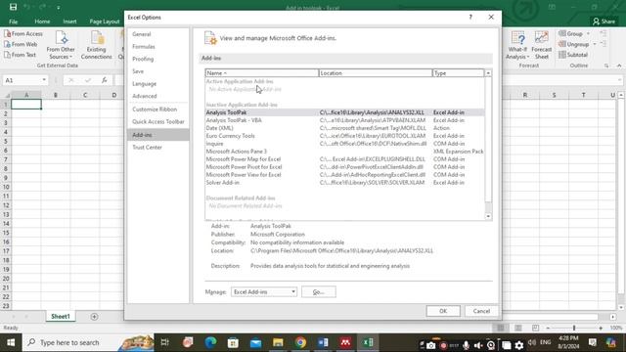626x352 pixels.
Task: Click the taskbar search box
Action: [x=88, y=342]
